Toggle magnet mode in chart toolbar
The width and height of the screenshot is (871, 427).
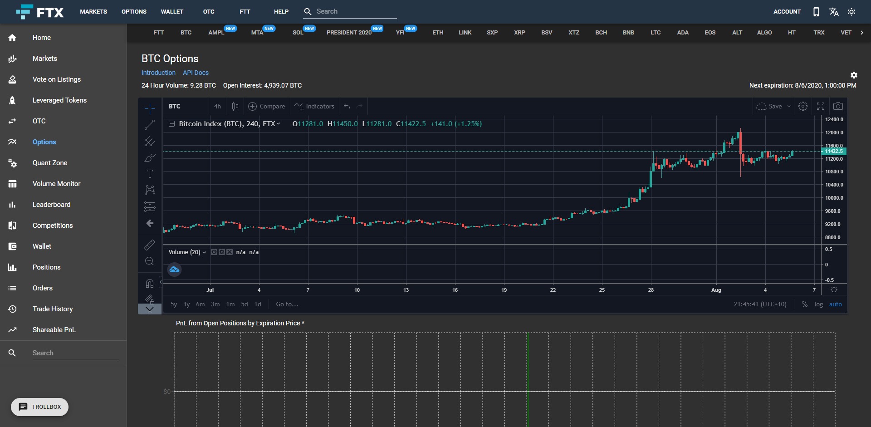[150, 284]
